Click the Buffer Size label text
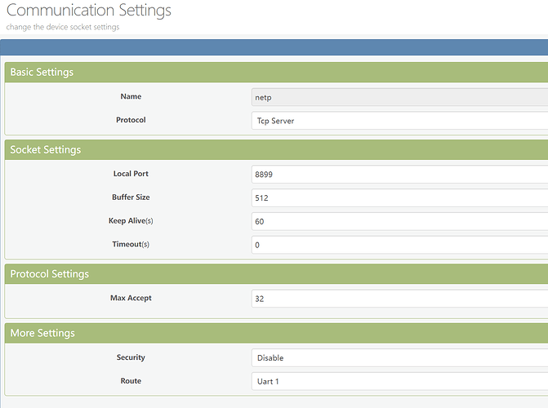Screen dimensions: 548x408 coord(131,197)
